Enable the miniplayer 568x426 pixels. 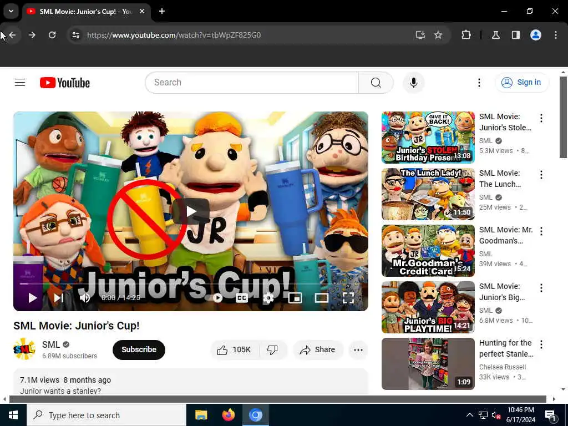[x=295, y=298]
